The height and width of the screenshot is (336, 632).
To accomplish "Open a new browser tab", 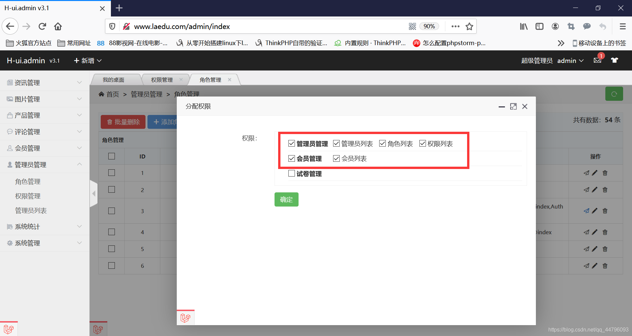I will (119, 8).
